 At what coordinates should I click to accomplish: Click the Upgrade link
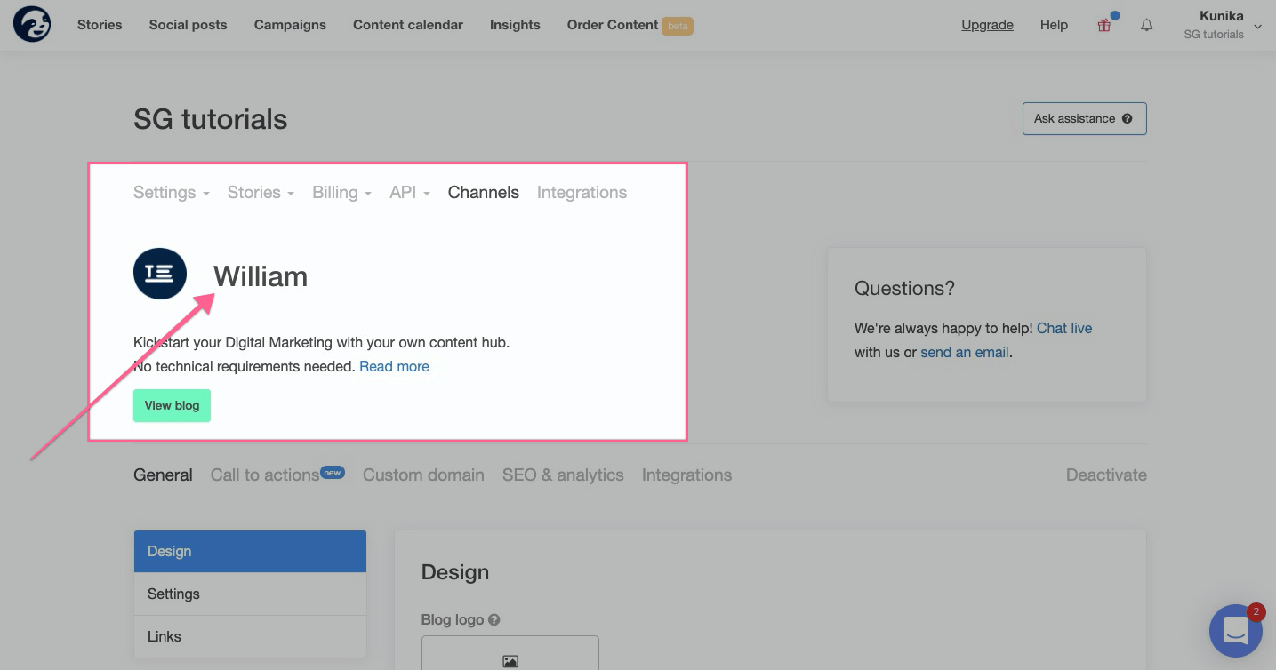[987, 25]
